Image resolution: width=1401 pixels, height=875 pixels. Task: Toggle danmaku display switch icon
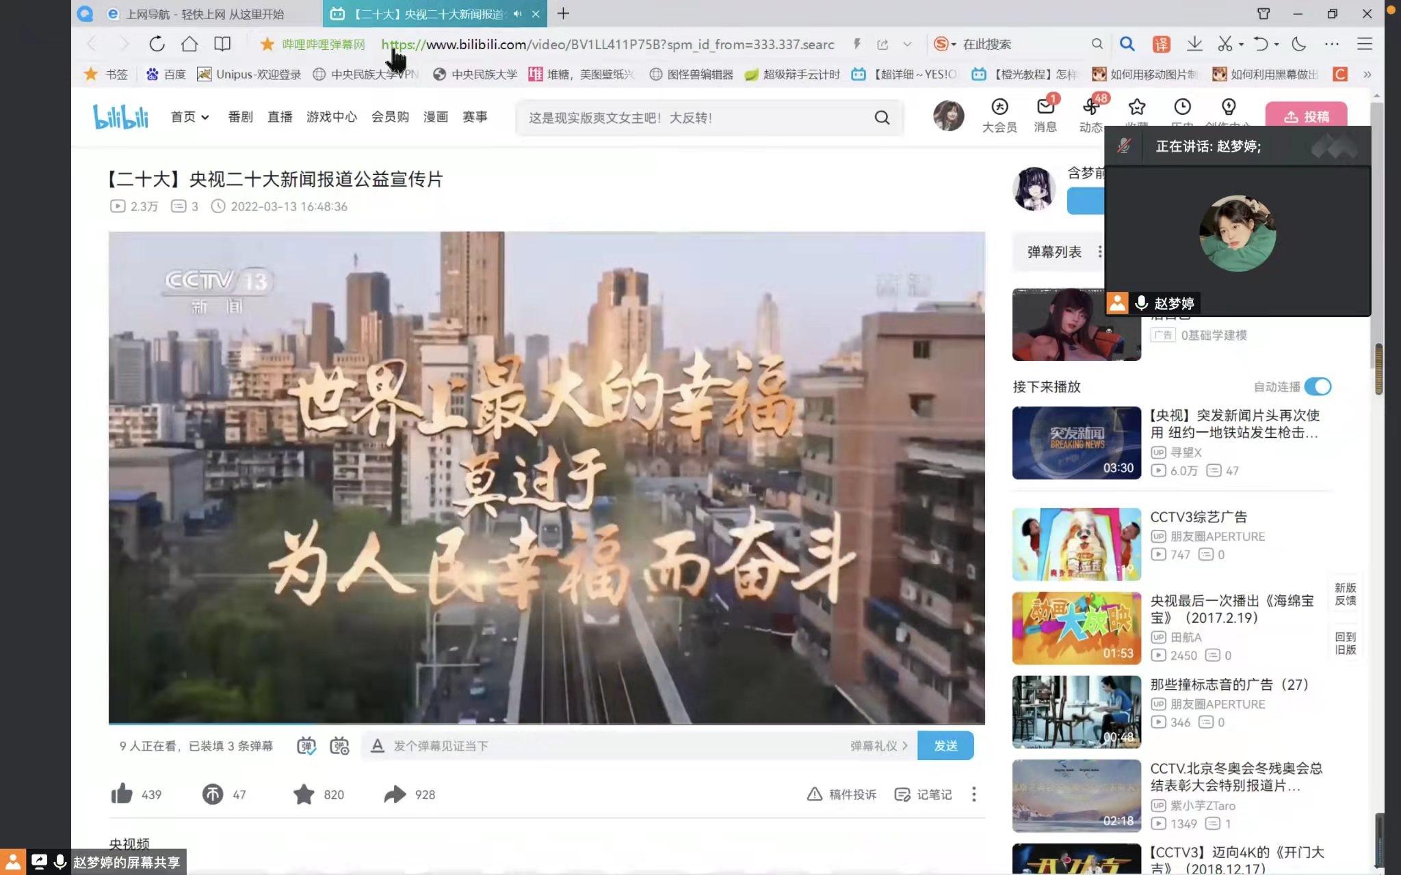pos(306,746)
